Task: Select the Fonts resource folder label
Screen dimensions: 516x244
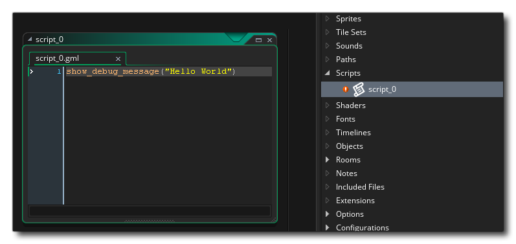Action: [345, 118]
